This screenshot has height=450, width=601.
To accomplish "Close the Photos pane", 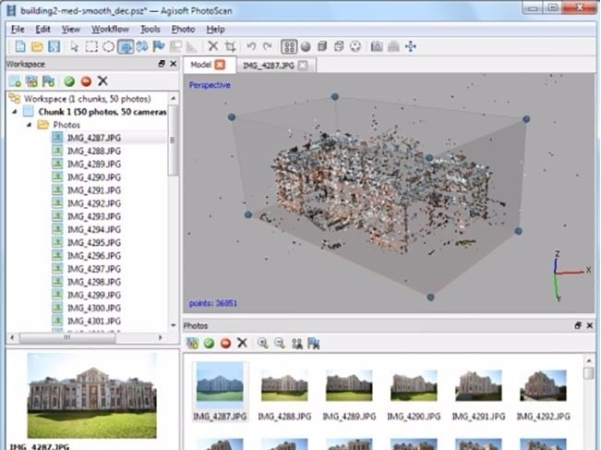I will (590, 325).
